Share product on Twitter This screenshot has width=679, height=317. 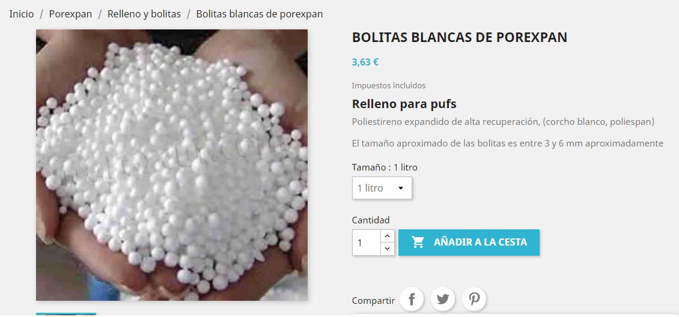click(x=443, y=299)
